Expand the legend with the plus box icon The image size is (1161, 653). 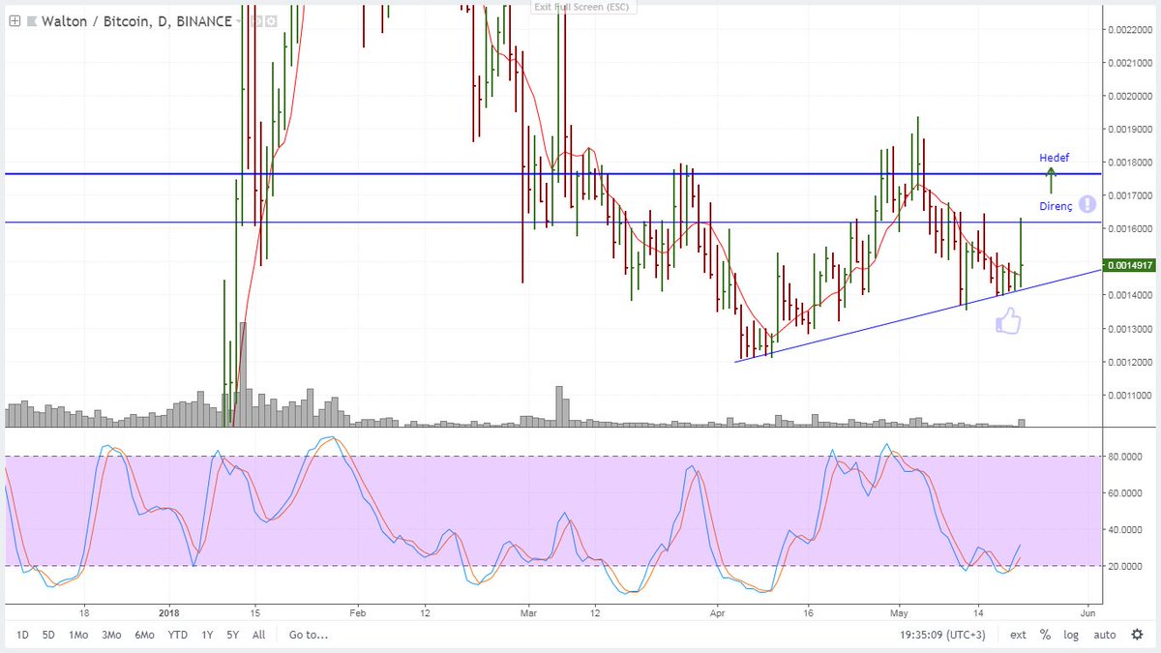pos(15,21)
